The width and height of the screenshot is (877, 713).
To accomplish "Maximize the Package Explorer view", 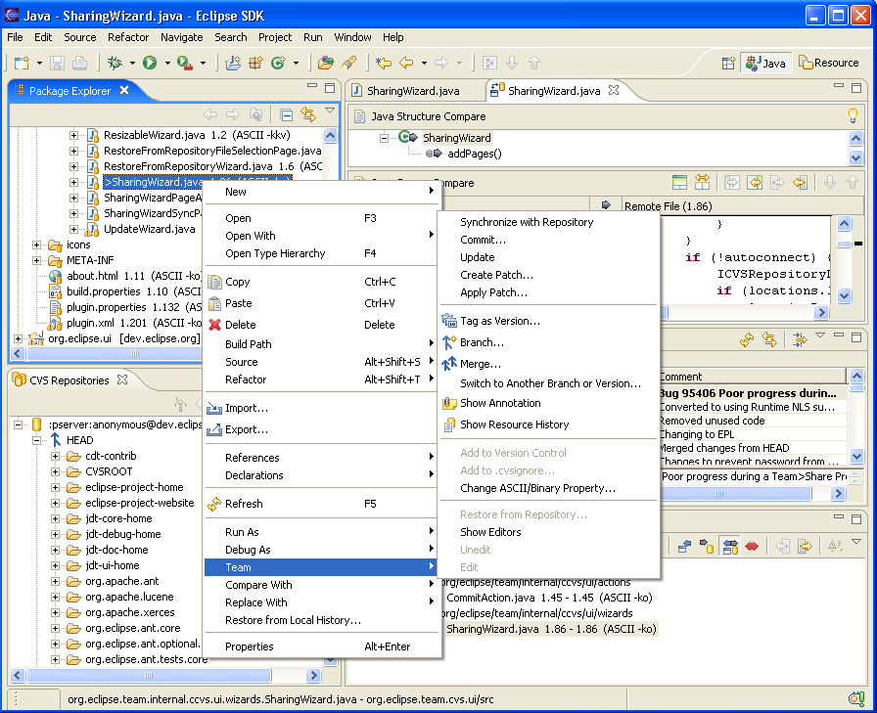I will pos(330,88).
